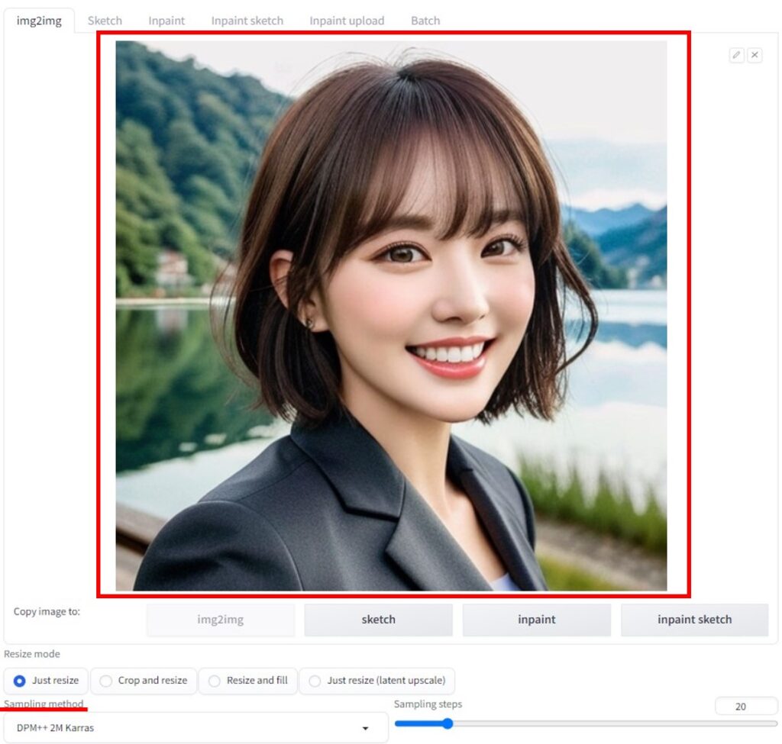Send the image to inpaint

[x=537, y=620]
